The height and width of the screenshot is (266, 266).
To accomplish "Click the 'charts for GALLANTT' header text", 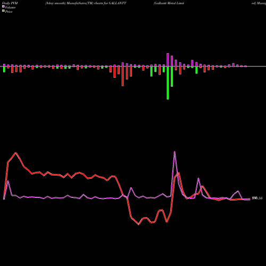I will coord(110,3).
